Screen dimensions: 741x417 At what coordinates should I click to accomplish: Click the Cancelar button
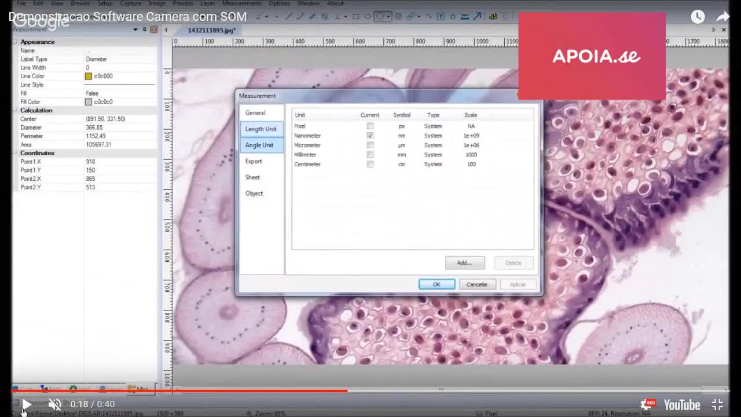click(477, 284)
